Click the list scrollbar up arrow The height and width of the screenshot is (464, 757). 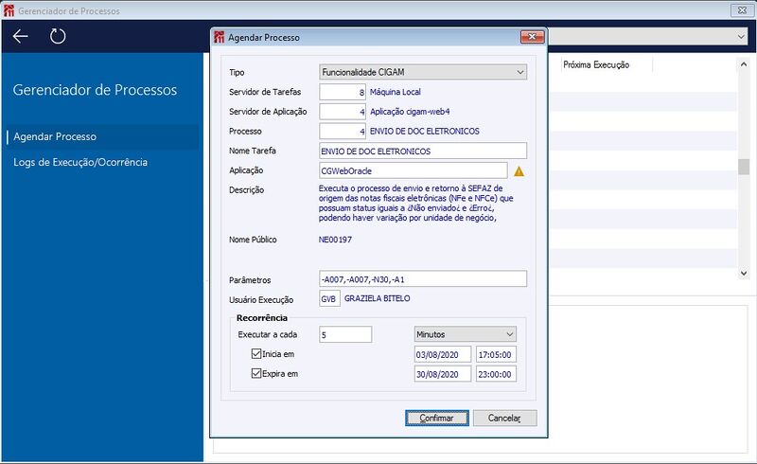(744, 64)
